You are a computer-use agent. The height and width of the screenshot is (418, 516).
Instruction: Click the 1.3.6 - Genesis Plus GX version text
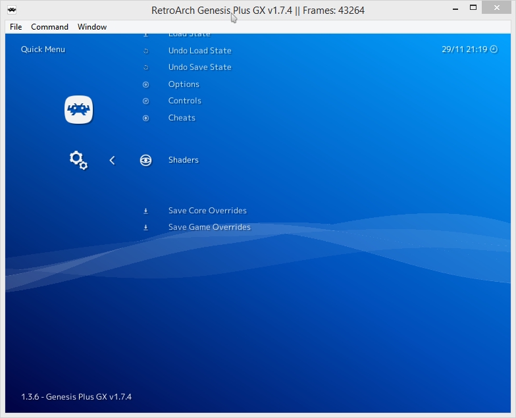[x=76, y=396]
